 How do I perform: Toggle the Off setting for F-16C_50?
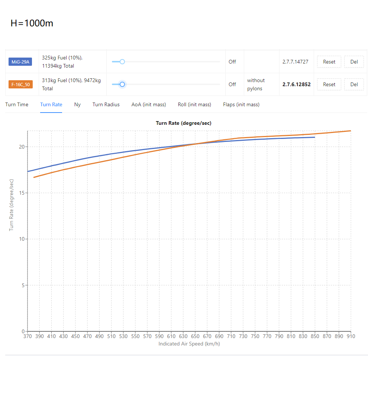click(232, 85)
